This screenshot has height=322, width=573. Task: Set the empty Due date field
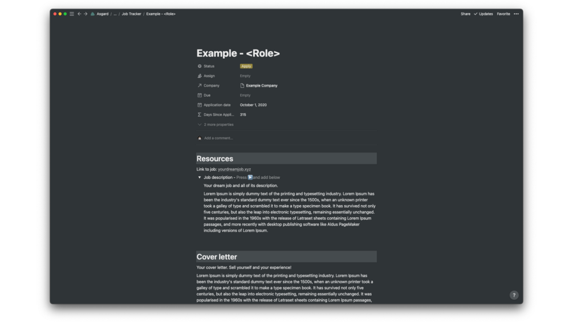pyautogui.click(x=245, y=95)
